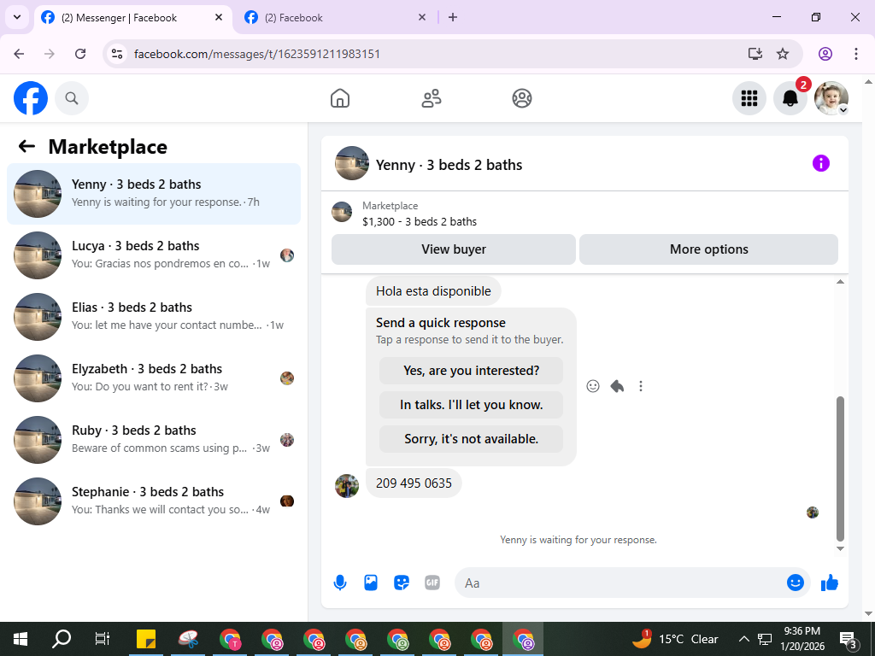Click the browser forward button
Viewport: 875px width, 656px height.
50,54
